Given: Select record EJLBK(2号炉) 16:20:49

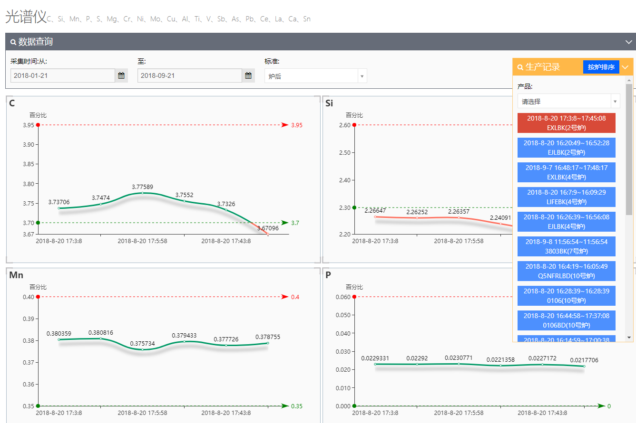Looking at the screenshot, I should 567,148.
